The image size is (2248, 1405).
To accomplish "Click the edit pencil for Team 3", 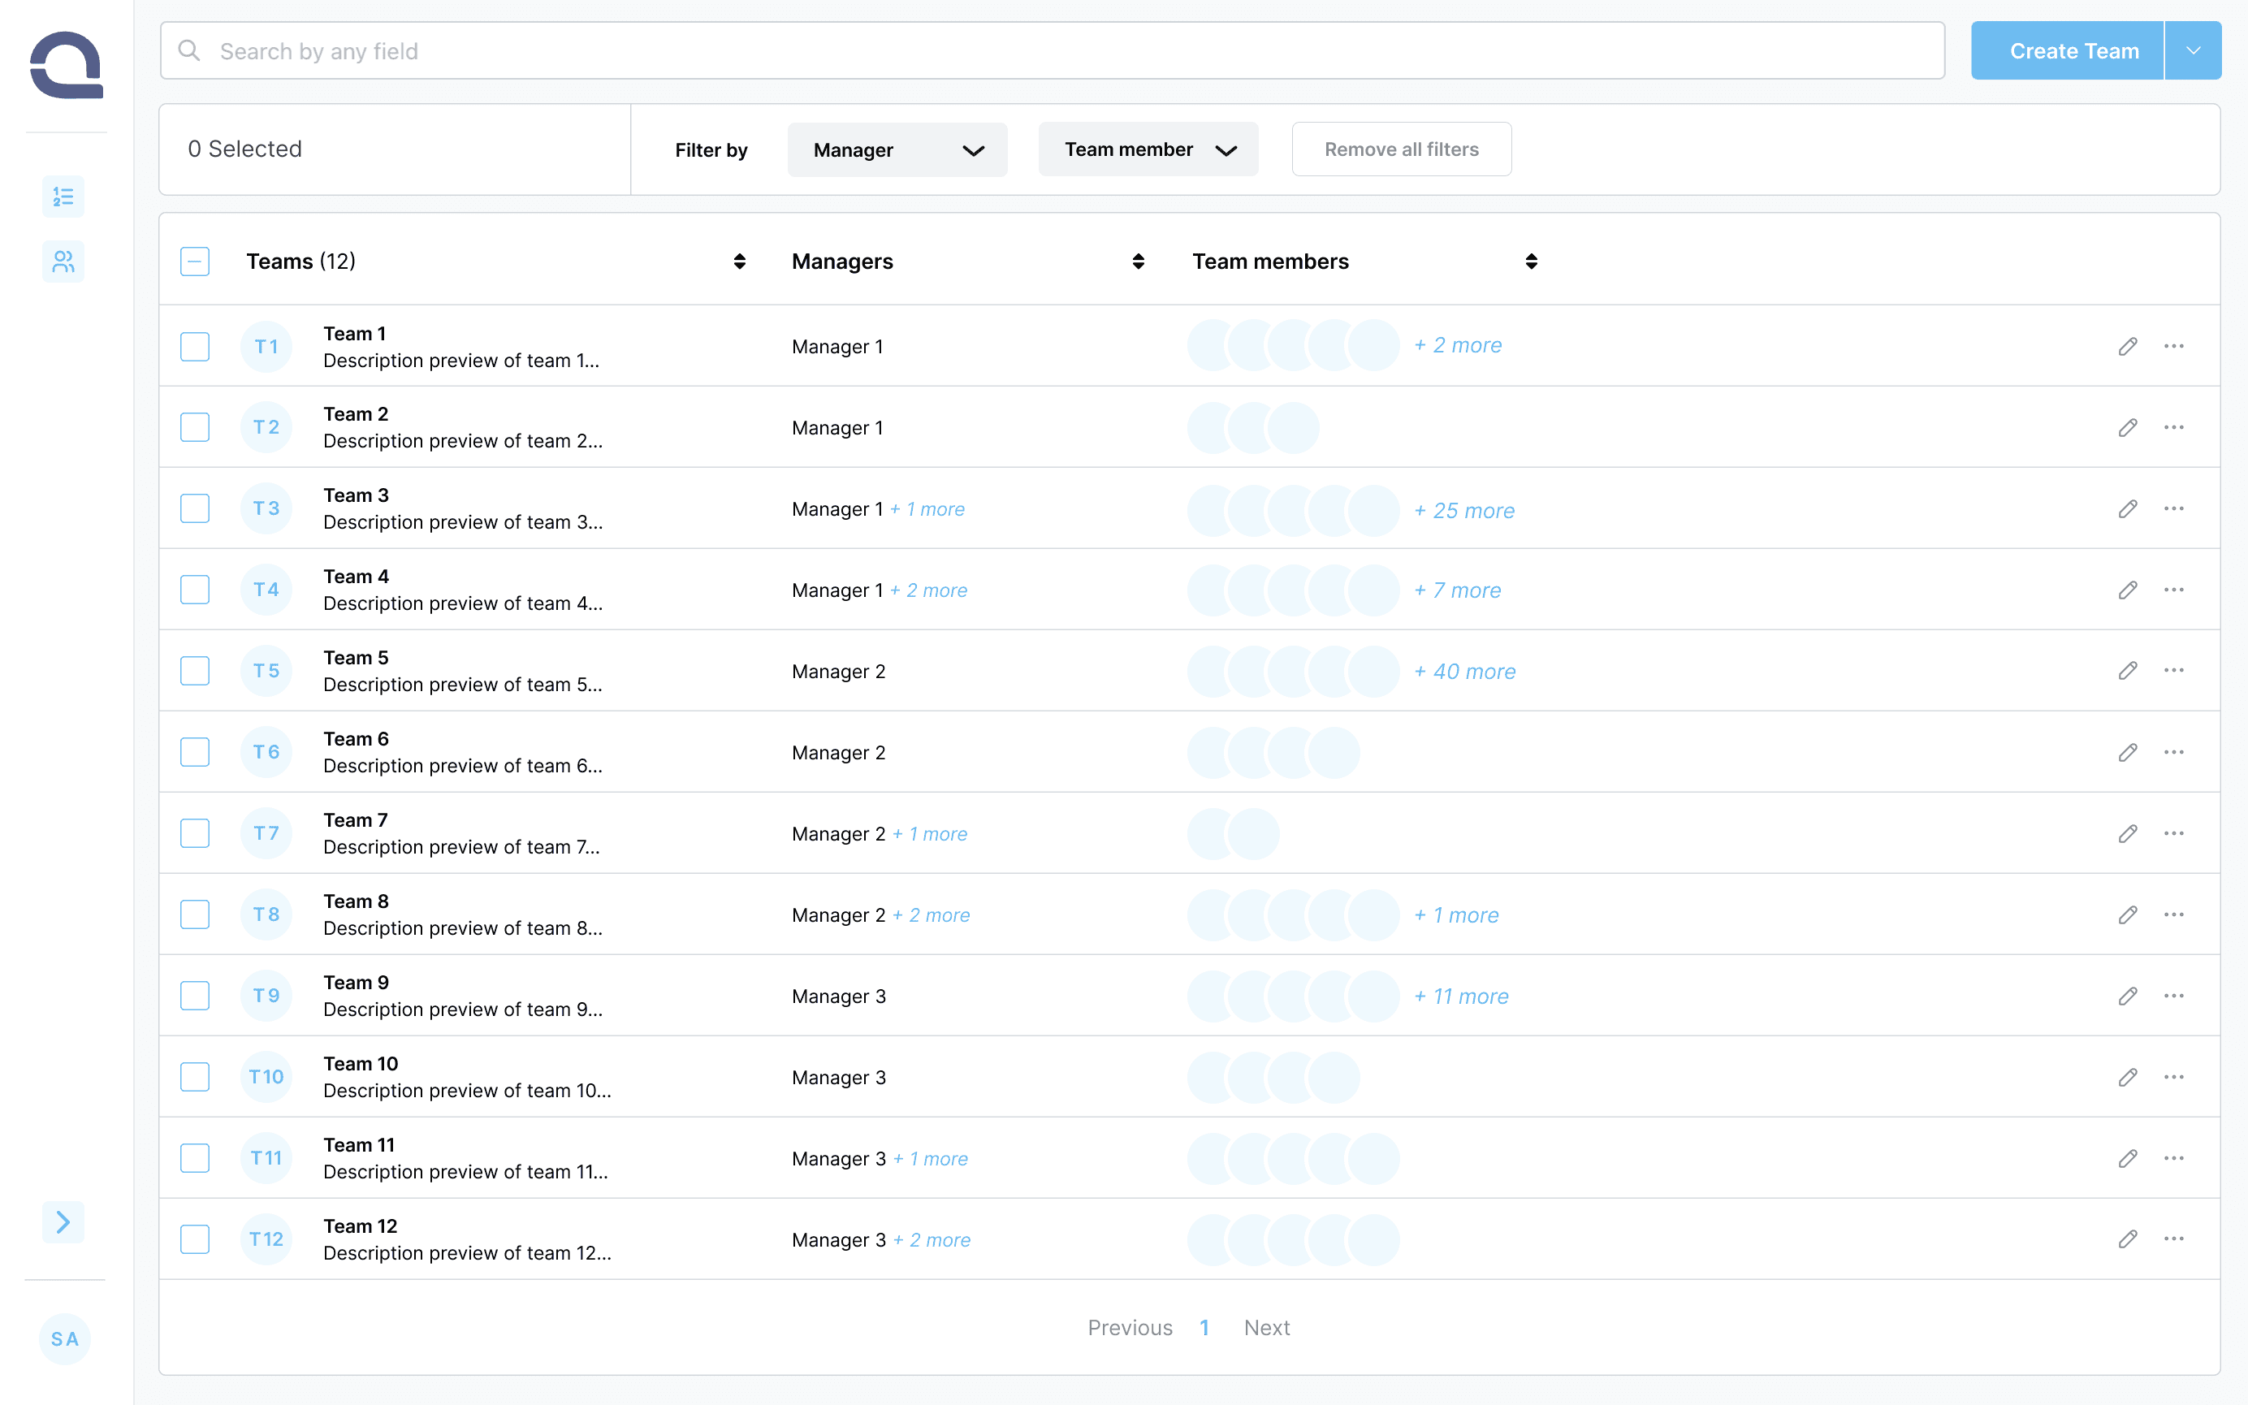I will [2128, 508].
